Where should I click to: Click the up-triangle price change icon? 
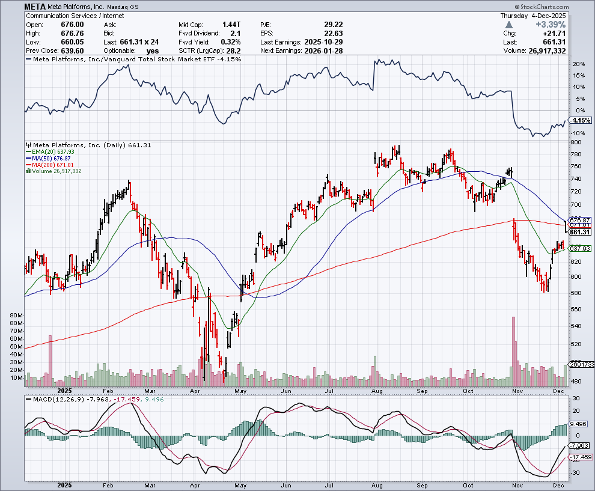coord(510,25)
